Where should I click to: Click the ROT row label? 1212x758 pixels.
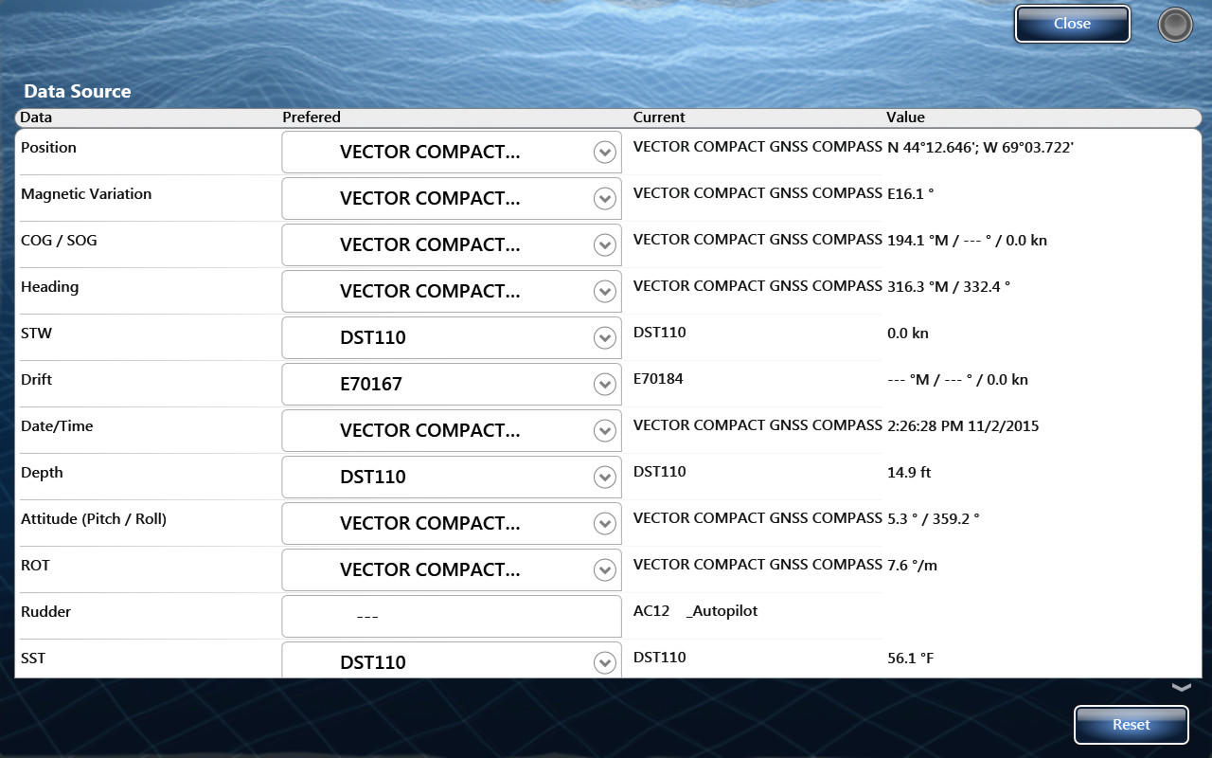(35, 565)
